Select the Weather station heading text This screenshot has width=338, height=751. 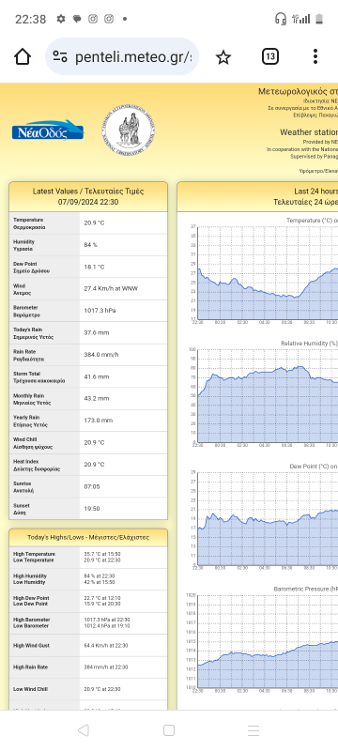point(309,132)
